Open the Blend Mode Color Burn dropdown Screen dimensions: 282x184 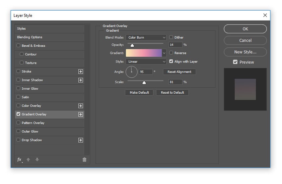pyautogui.click(x=146, y=37)
